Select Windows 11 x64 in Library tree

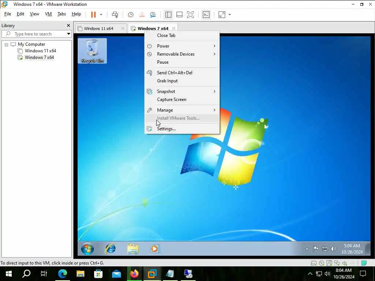pos(40,50)
